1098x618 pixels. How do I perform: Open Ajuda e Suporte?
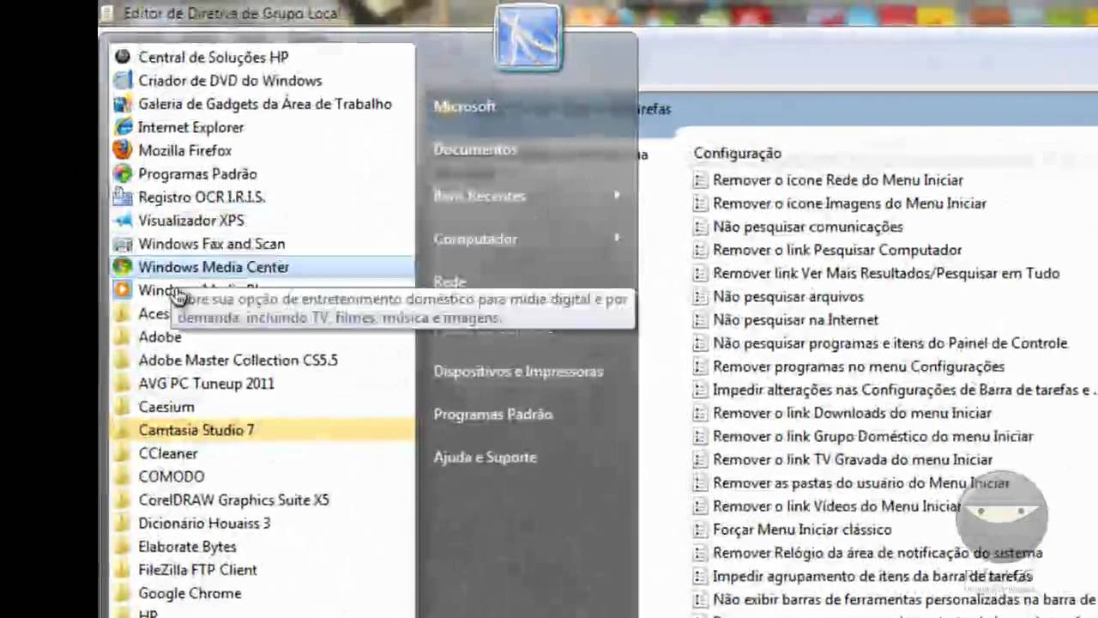[x=485, y=457]
